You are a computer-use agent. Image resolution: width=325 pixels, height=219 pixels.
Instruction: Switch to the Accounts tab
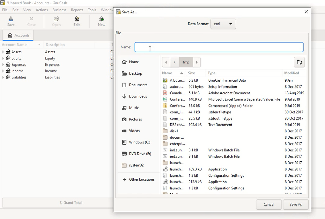tap(18, 35)
